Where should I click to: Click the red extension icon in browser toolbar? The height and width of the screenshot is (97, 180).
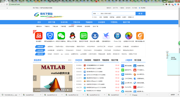[x=178, y=4]
